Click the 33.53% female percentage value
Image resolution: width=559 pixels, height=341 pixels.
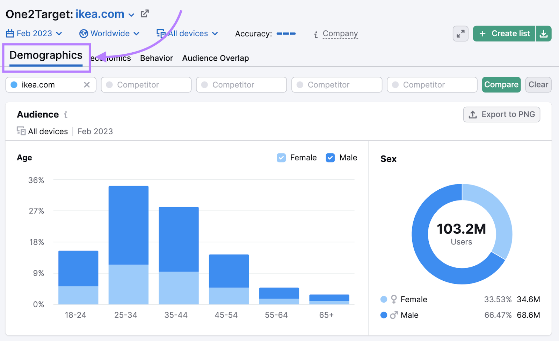point(498,300)
